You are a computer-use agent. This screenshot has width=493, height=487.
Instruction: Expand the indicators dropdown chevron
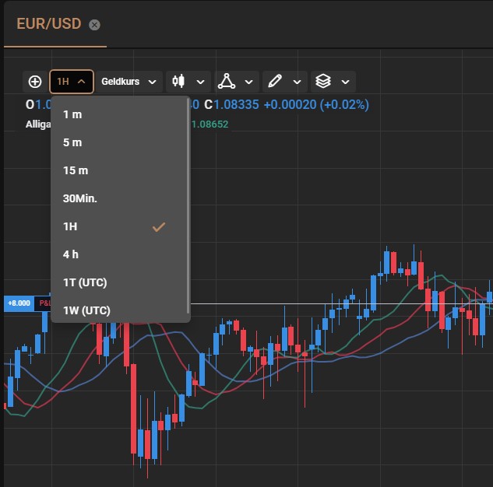(x=248, y=82)
